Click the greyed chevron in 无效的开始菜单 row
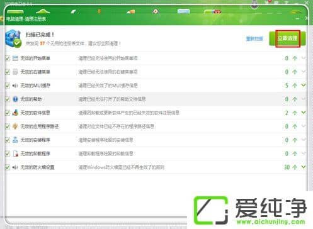 pos(304,58)
